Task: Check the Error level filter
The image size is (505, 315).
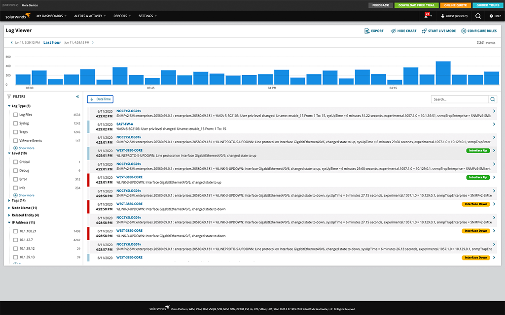Action: tap(15, 179)
